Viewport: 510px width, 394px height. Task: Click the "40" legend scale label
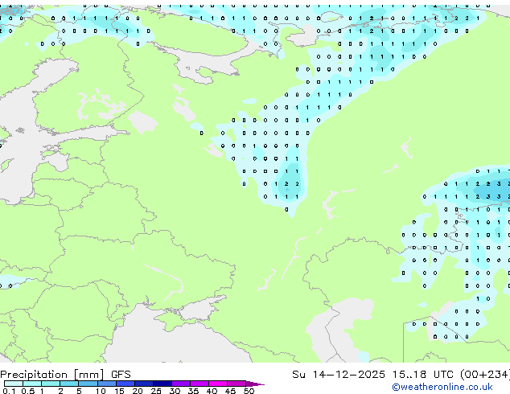click(212, 391)
